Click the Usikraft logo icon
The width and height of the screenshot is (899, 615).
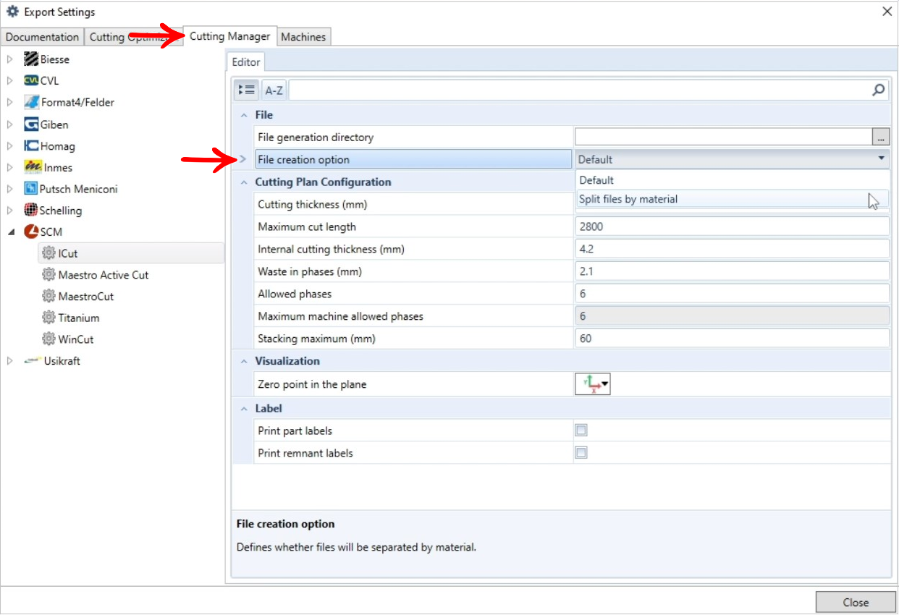pos(32,360)
